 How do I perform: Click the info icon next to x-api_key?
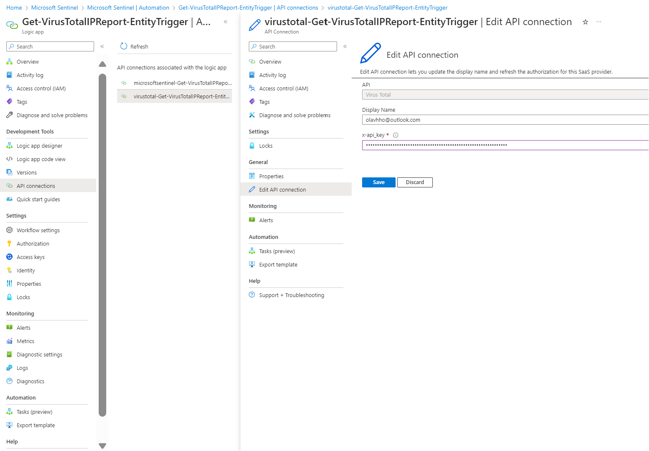pyautogui.click(x=396, y=135)
